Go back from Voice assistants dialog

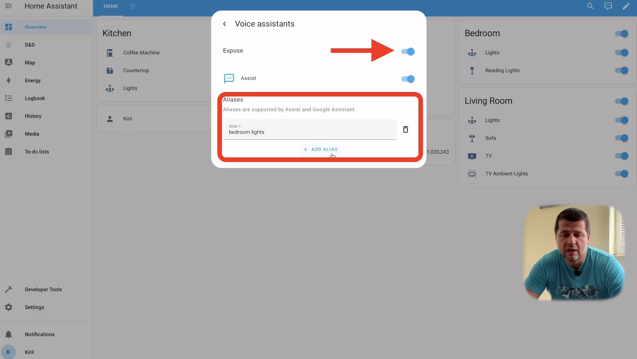(225, 24)
